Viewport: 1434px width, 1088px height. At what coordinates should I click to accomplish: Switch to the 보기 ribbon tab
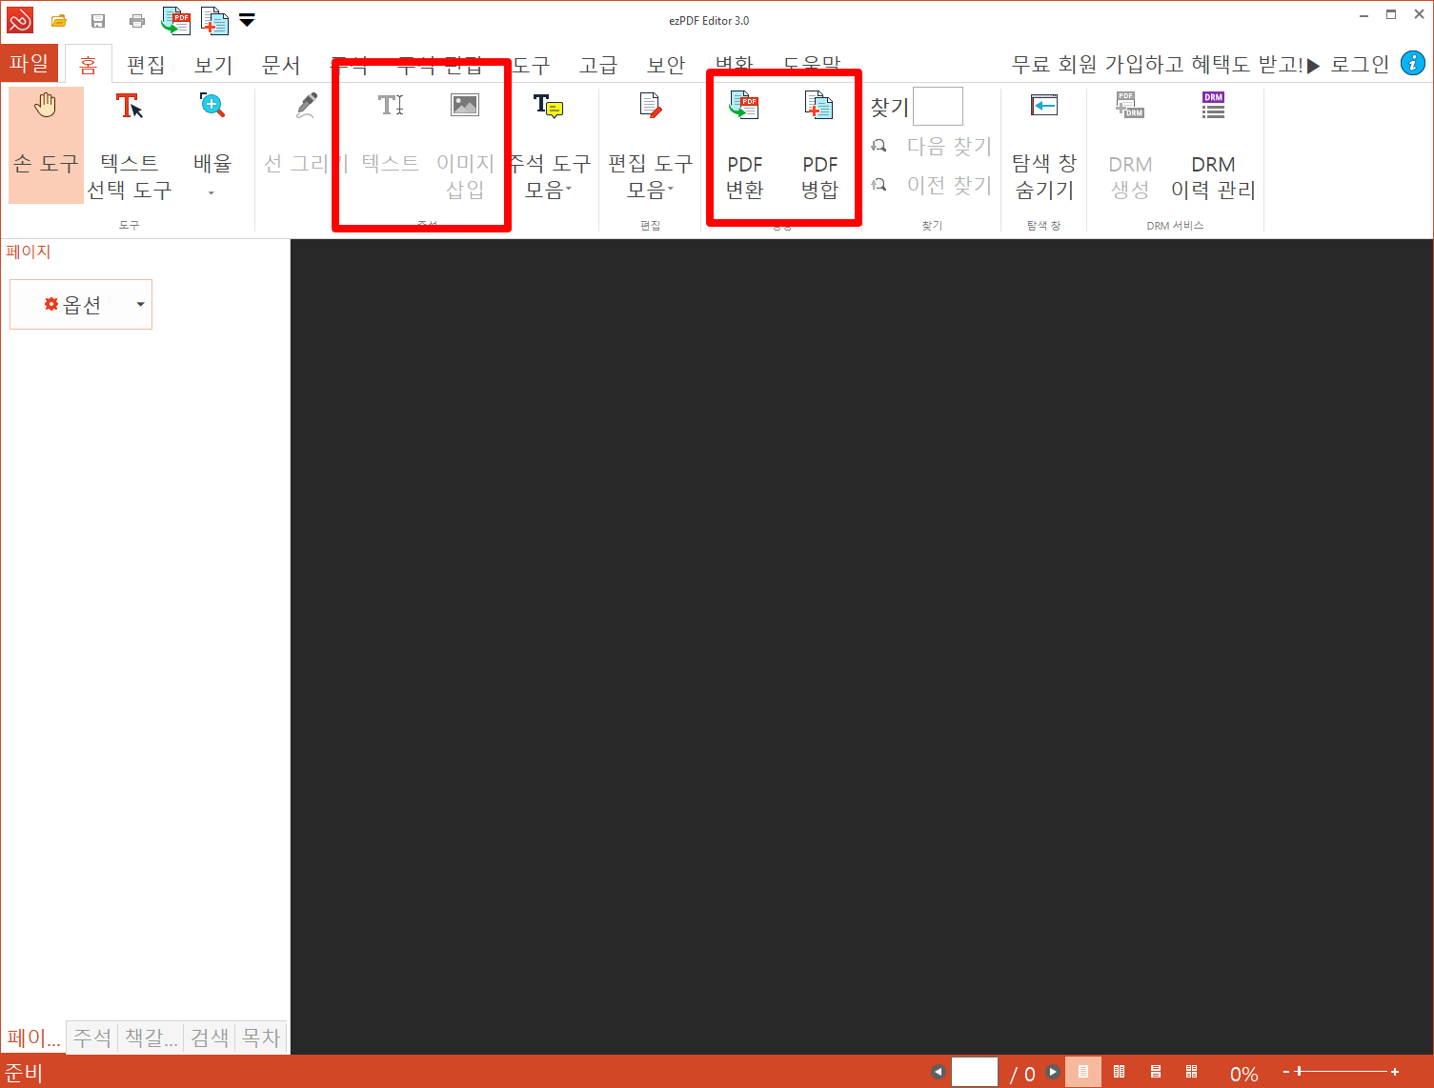(212, 63)
